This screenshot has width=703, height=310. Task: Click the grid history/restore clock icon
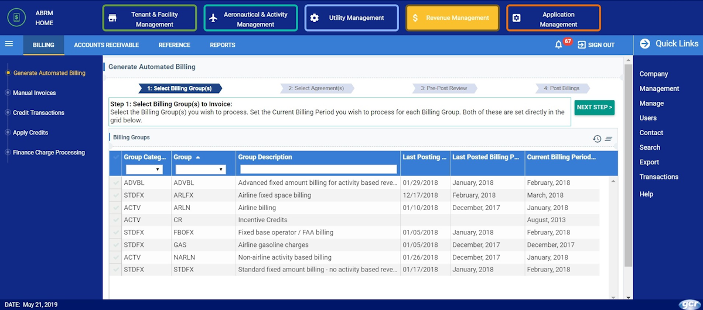597,139
